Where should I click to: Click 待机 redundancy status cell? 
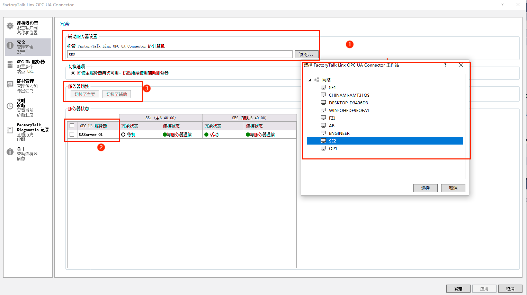[140, 135]
